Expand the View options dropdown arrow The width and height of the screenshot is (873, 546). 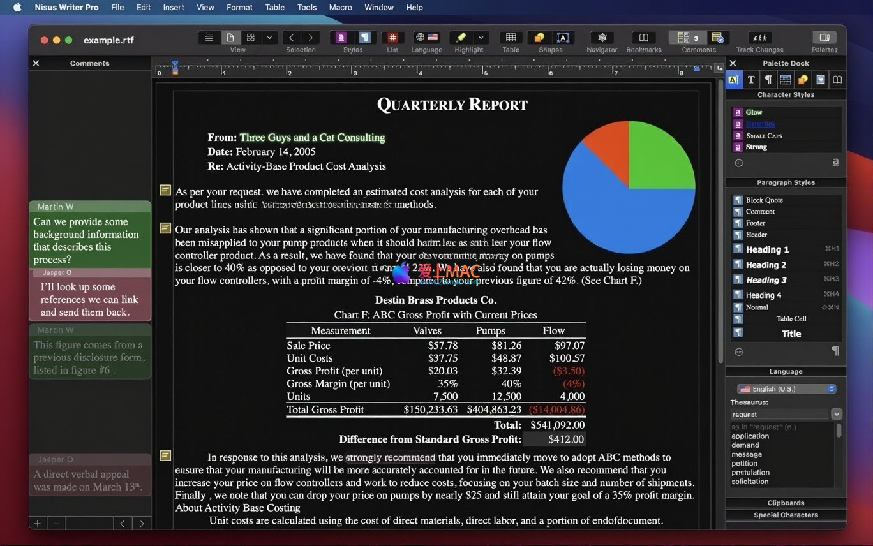point(269,38)
